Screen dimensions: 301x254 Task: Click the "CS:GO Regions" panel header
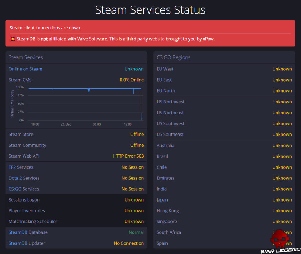173,57
